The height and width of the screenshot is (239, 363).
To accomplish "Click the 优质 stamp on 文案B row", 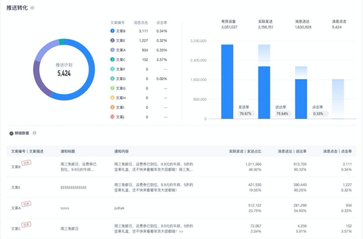I will pyautogui.click(x=26, y=163).
